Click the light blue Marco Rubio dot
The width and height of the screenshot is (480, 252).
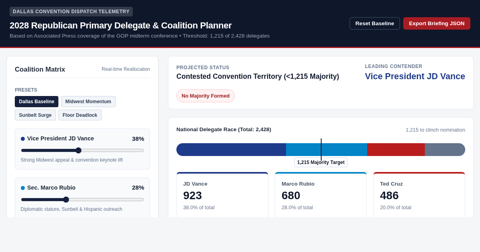pos(23,188)
